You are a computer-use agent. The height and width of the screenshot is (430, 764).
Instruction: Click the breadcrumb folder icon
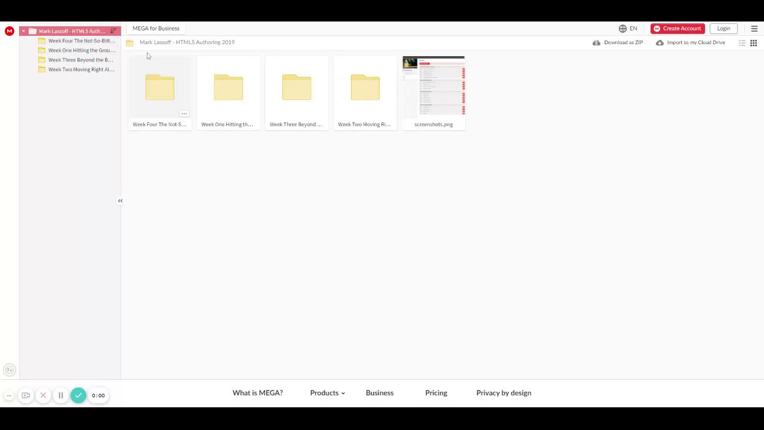pyautogui.click(x=130, y=42)
